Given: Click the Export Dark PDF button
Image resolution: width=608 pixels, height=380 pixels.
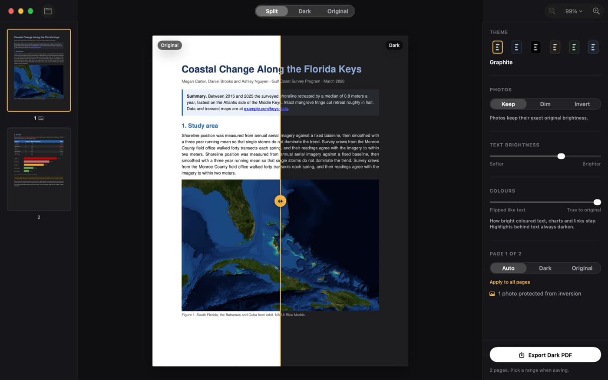Looking at the screenshot, I should pyautogui.click(x=545, y=355).
